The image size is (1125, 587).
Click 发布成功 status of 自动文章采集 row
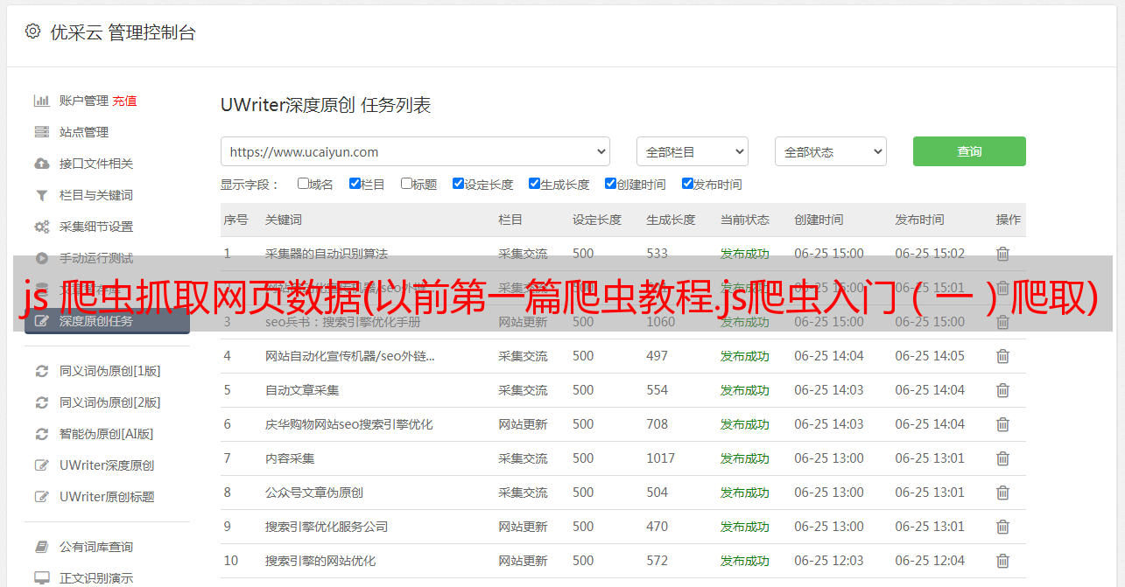pos(745,390)
